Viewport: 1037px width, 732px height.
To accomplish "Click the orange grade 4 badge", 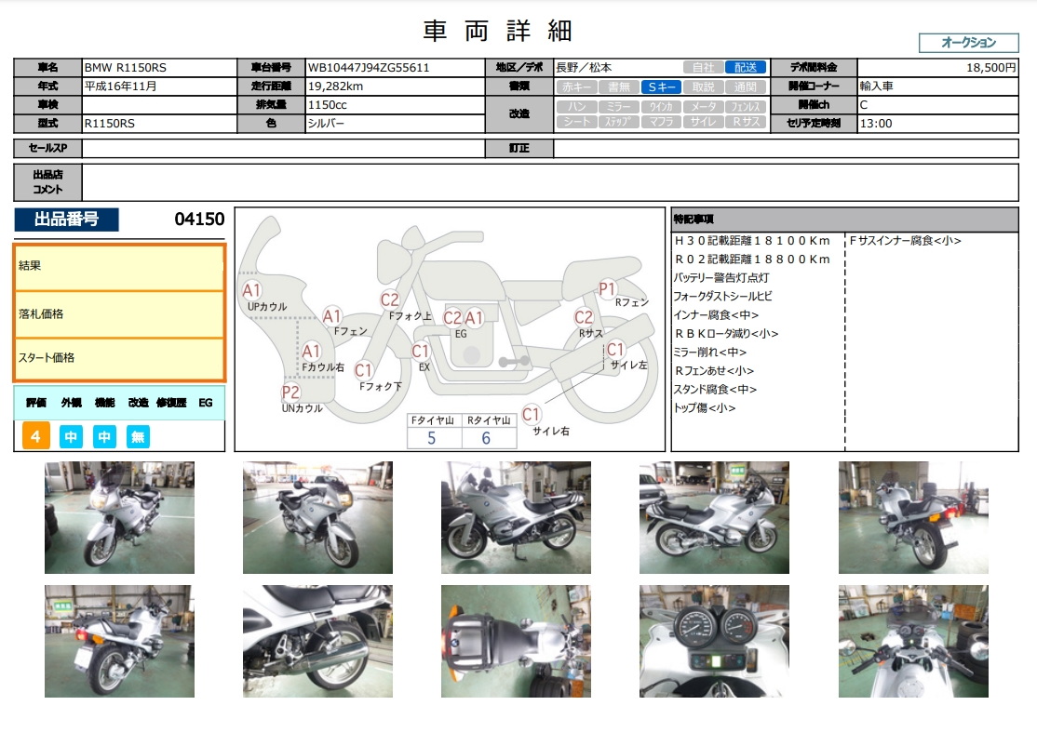I will (35, 436).
